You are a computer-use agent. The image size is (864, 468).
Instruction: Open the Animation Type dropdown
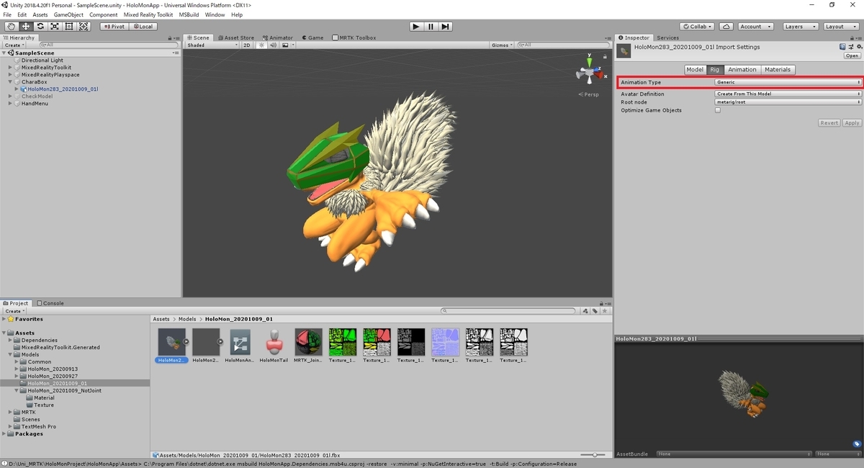788,83
